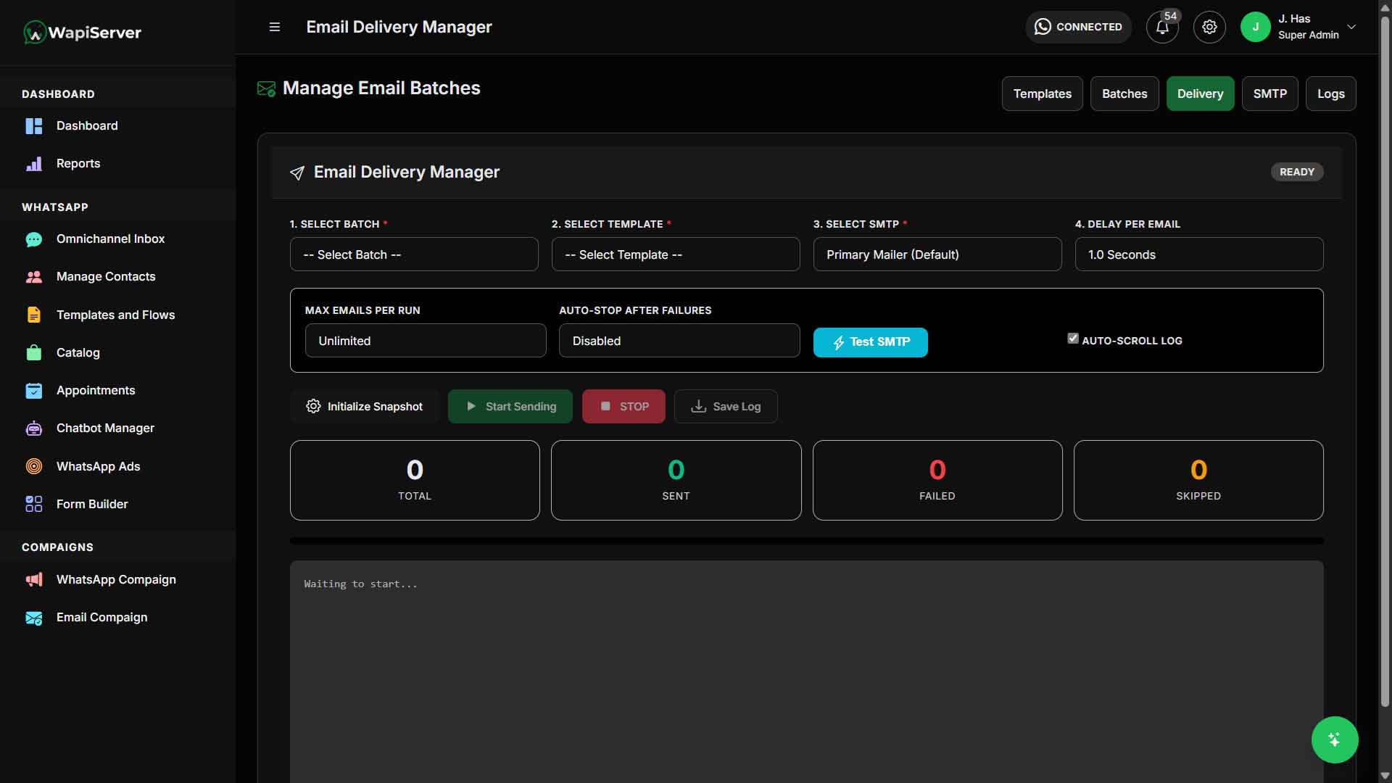Open the Select Template dropdown
Image resolution: width=1392 pixels, height=783 pixels.
(676, 254)
